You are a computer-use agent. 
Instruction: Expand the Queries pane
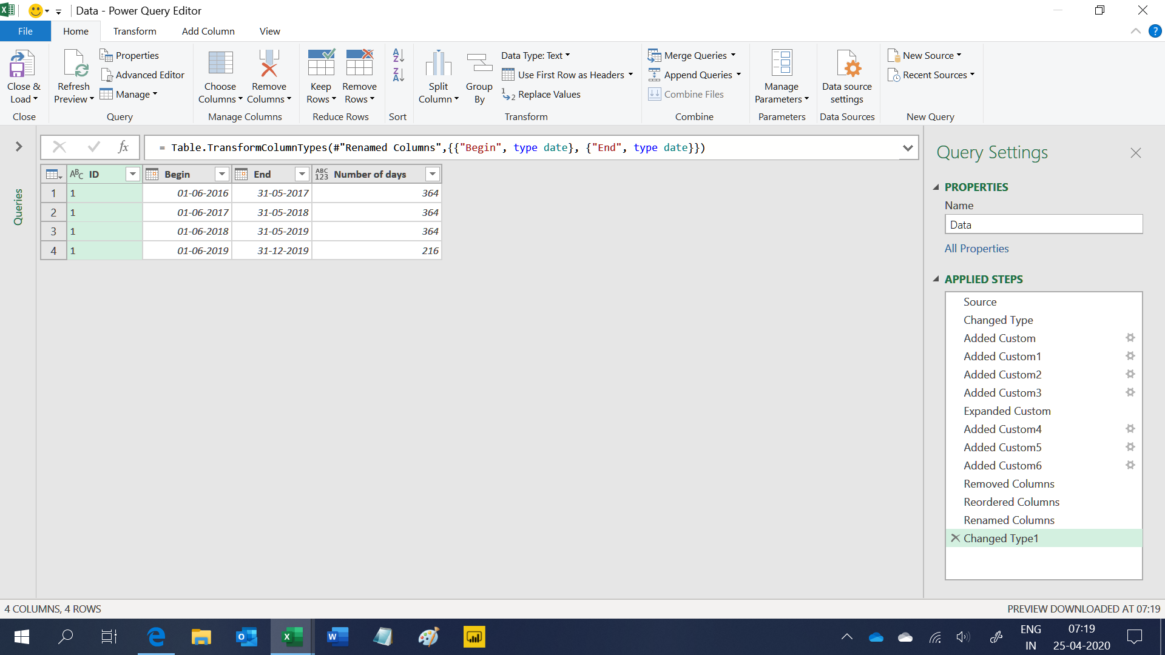coord(19,146)
